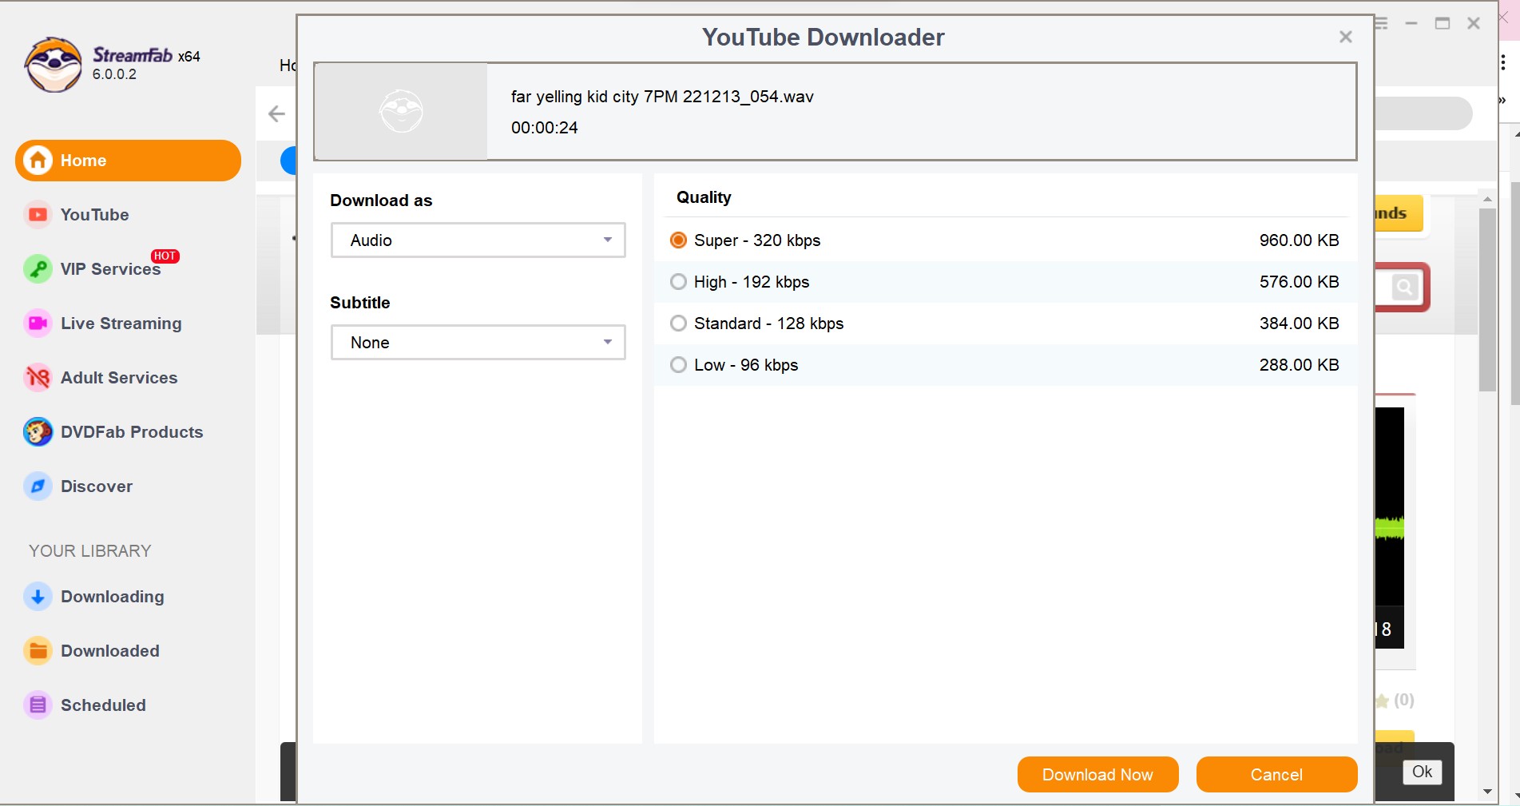Click the Download Now button

(x=1097, y=775)
